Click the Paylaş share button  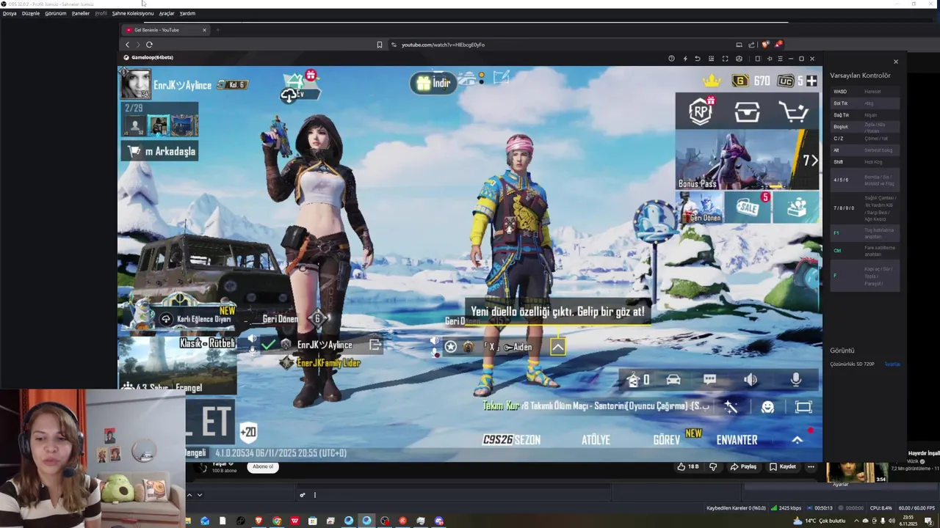[743, 466]
